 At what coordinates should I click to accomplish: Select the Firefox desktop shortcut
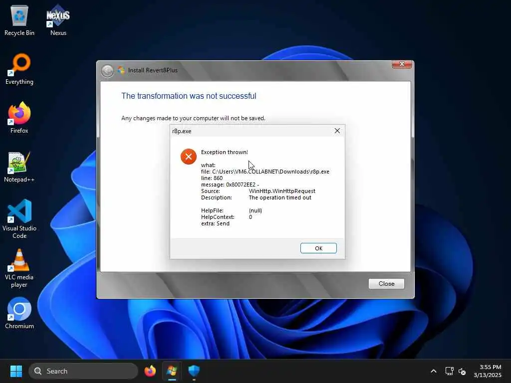tap(19, 118)
